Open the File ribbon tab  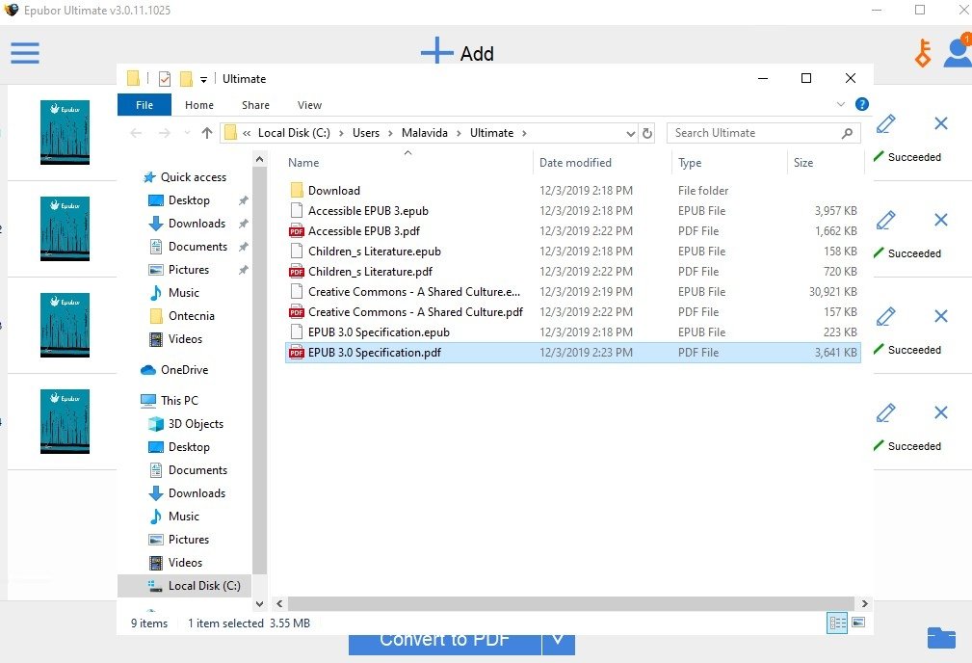click(144, 105)
